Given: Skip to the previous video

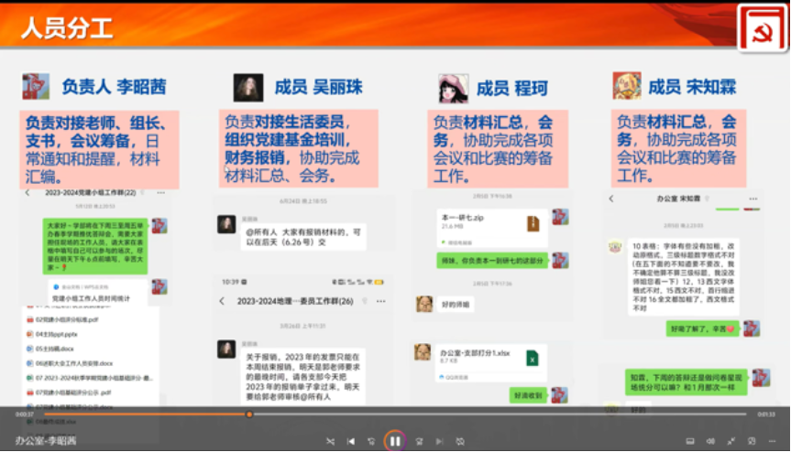Looking at the screenshot, I should [x=351, y=441].
